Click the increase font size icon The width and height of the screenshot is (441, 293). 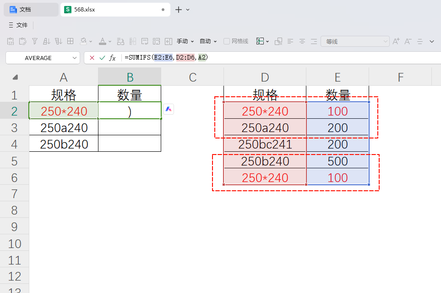point(396,41)
